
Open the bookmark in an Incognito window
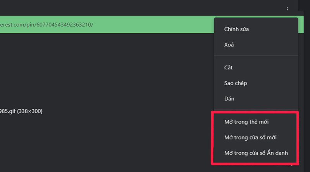(256, 153)
